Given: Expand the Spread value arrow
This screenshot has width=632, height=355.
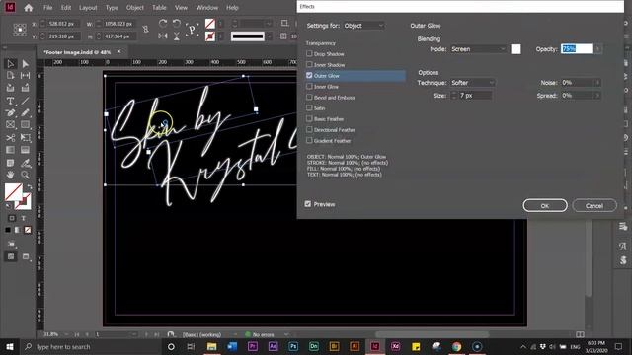Looking at the screenshot, I should tap(597, 96).
